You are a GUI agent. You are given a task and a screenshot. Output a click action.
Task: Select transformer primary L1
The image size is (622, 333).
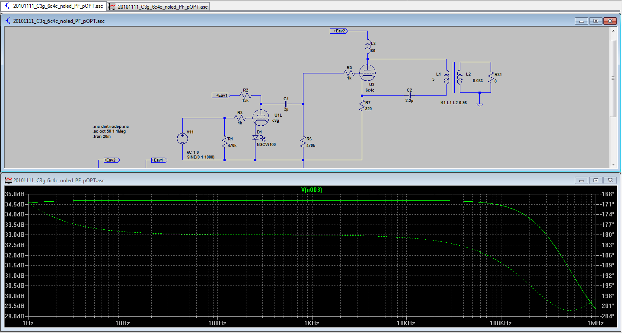446,77
